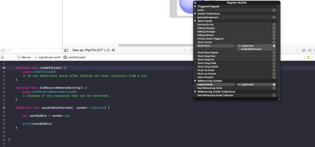Screen dimensions: 315x147
Task: Toggle the document outline sidebar
Action: pyautogui.click(x=66, y=50)
